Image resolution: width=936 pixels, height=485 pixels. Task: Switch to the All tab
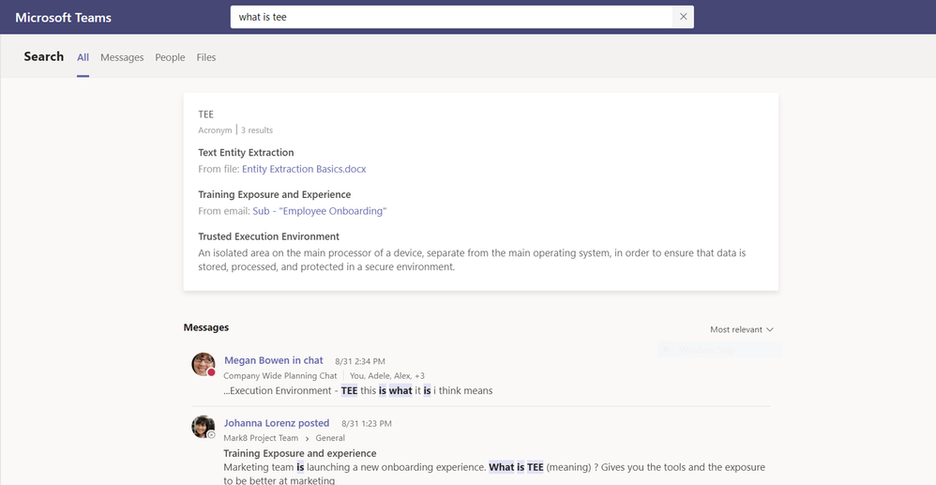83,57
